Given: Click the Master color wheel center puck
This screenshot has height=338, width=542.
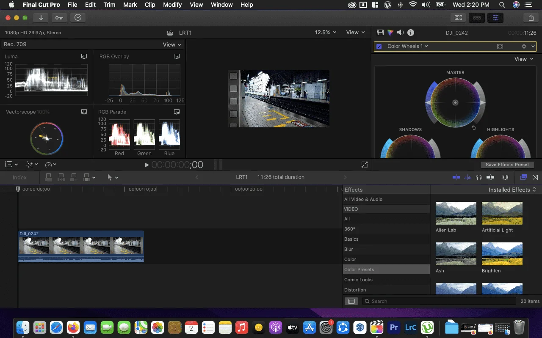Looking at the screenshot, I should pyautogui.click(x=455, y=102).
